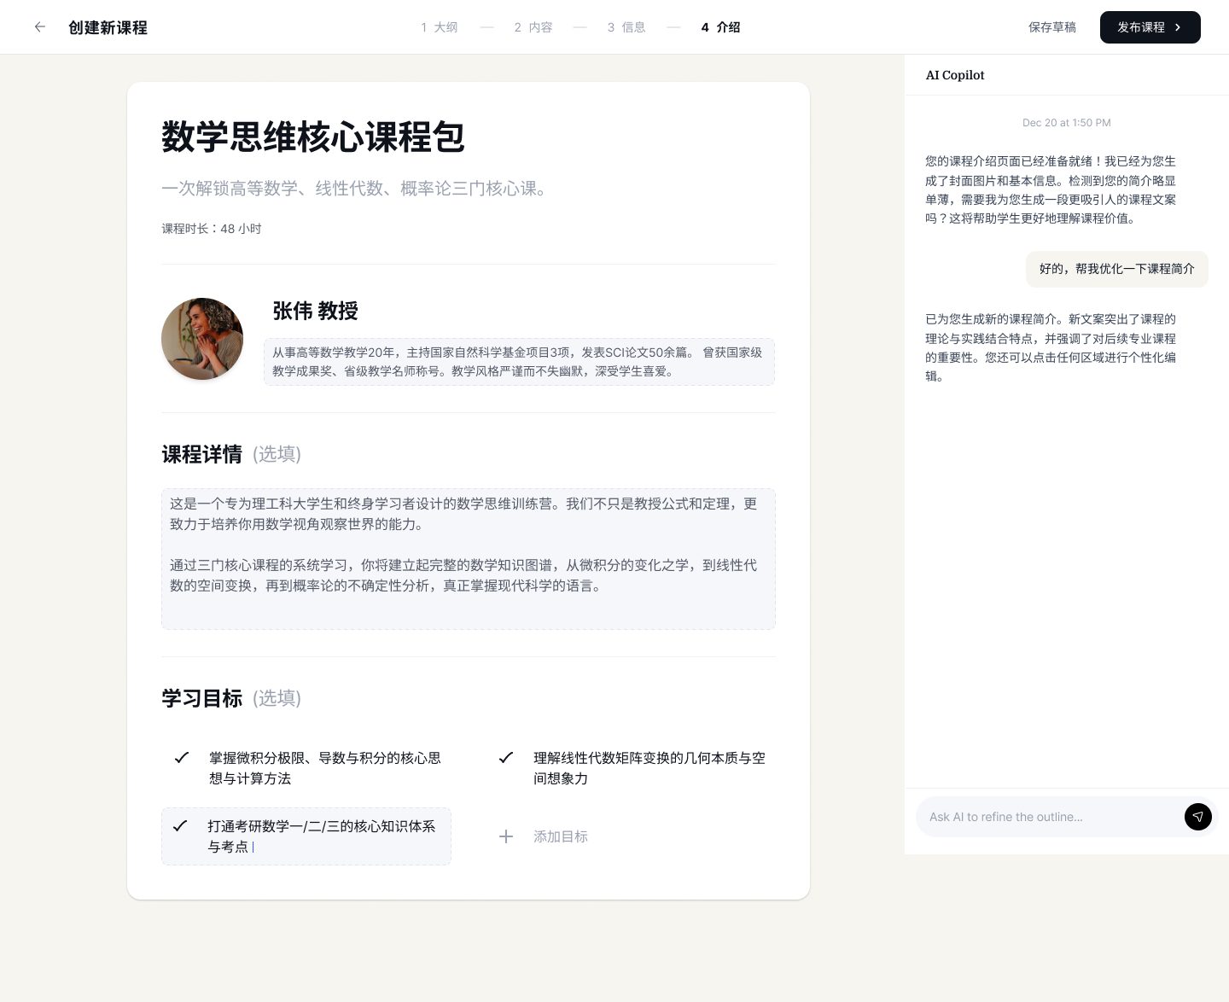1229x1002 pixels.
Task: Edit the 课程时长 duration field
Action: pos(212,228)
